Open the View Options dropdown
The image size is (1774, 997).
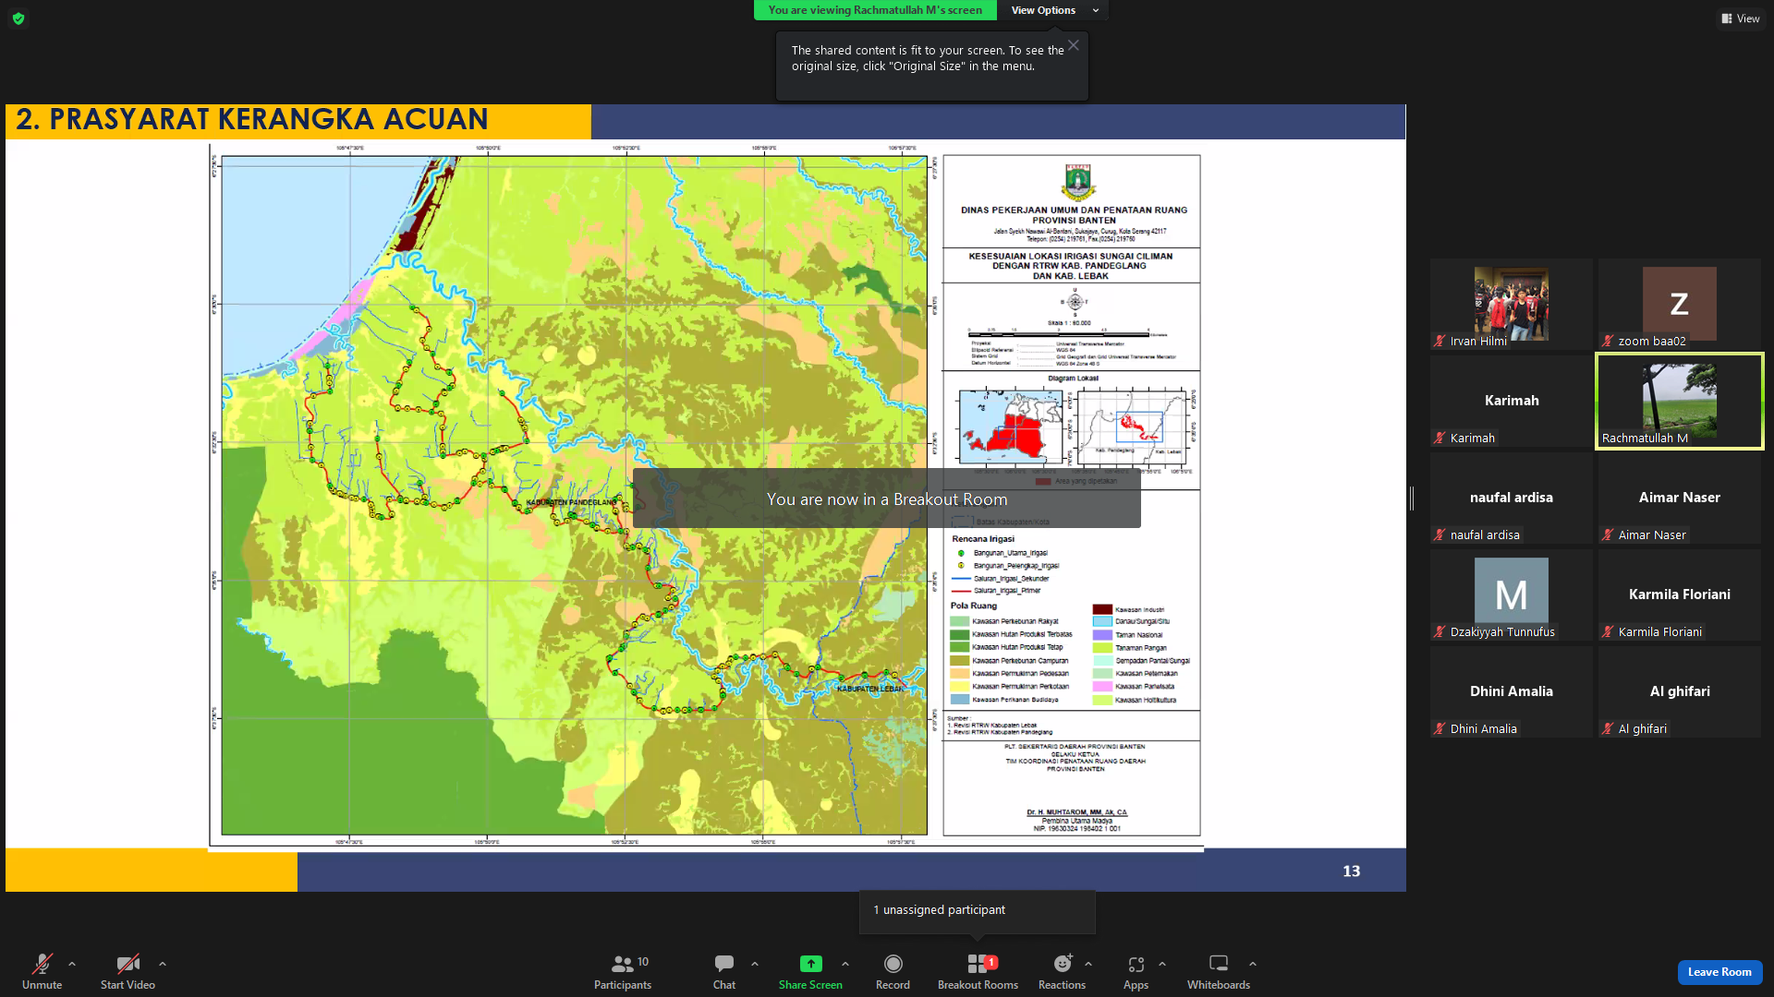1054,10
